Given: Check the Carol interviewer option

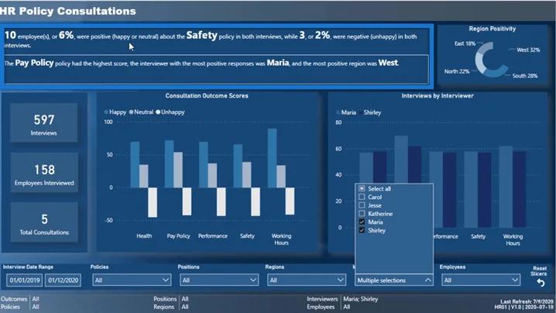Looking at the screenshot, I should click(x=362, y=197).
